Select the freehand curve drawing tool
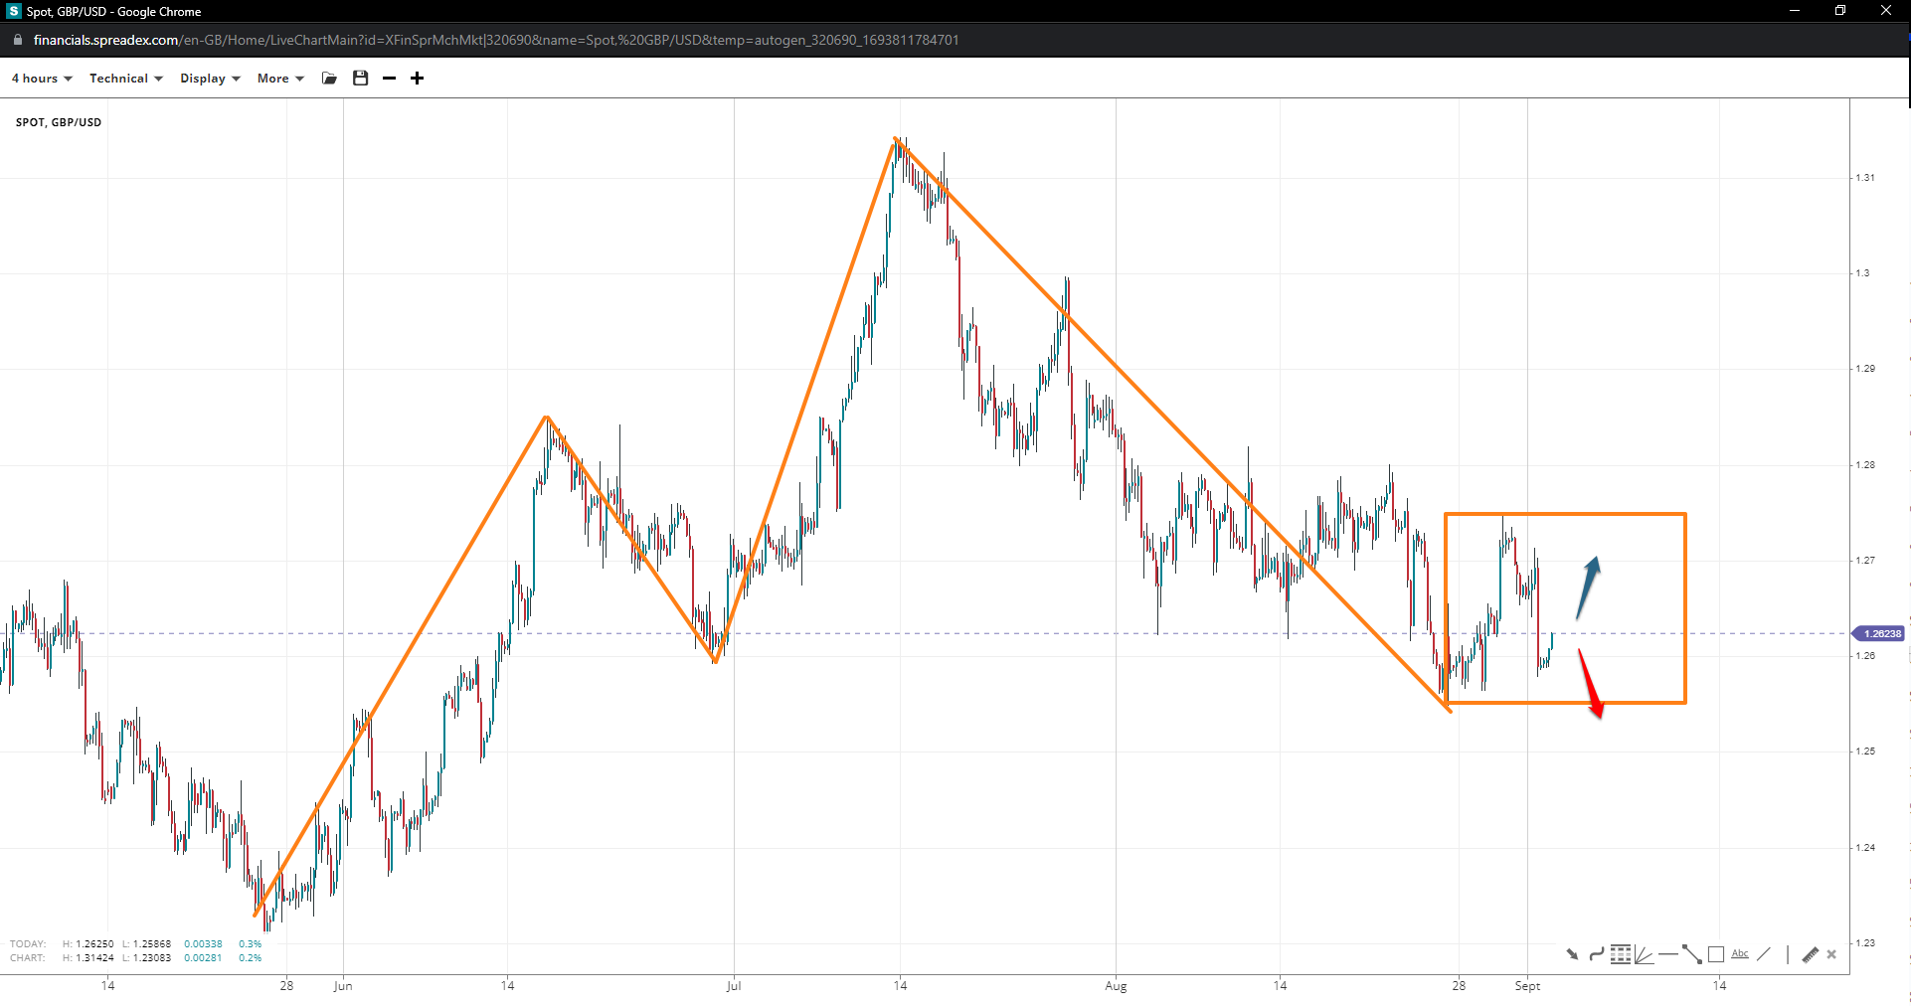Viewport: 1911px width, 1006px height. (1596, 954)
